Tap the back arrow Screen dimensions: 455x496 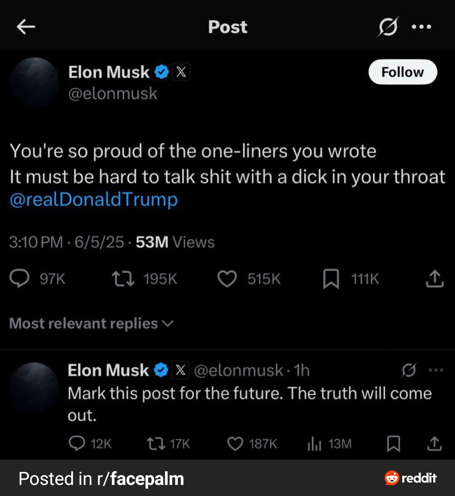[x=26, y=27]
